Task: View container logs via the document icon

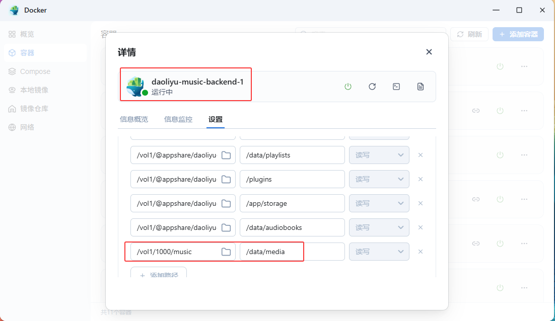Action: [x=421, y=86]
